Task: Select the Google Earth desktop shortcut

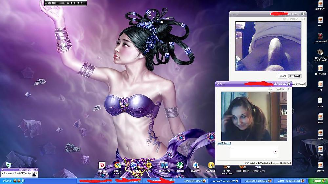Action: pyautogui.click(x=133, y=167)
